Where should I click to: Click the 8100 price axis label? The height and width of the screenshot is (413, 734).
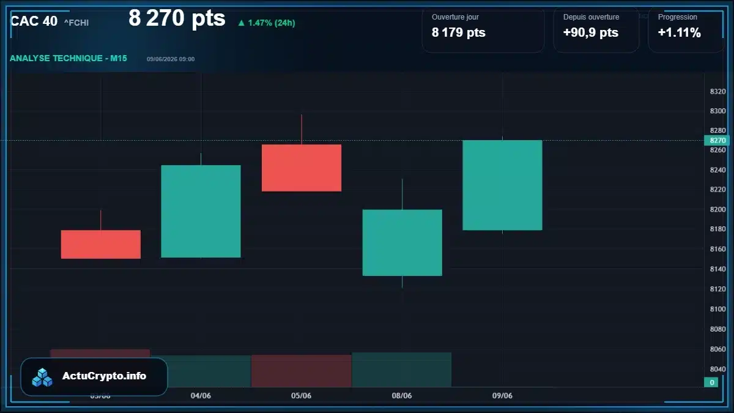tap(717, 309)
